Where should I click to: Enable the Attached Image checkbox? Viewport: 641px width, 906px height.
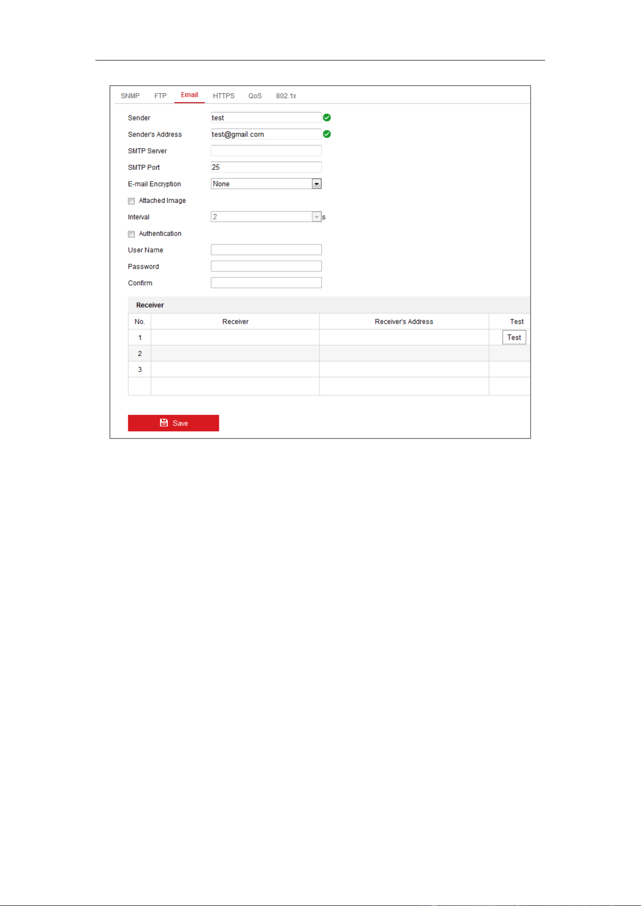131,201
